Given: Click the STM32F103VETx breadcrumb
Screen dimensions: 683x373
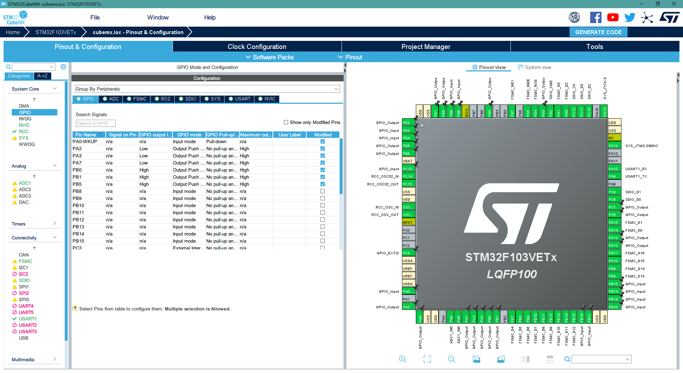Looking at the screenshot, I should [x=56, y=32].
